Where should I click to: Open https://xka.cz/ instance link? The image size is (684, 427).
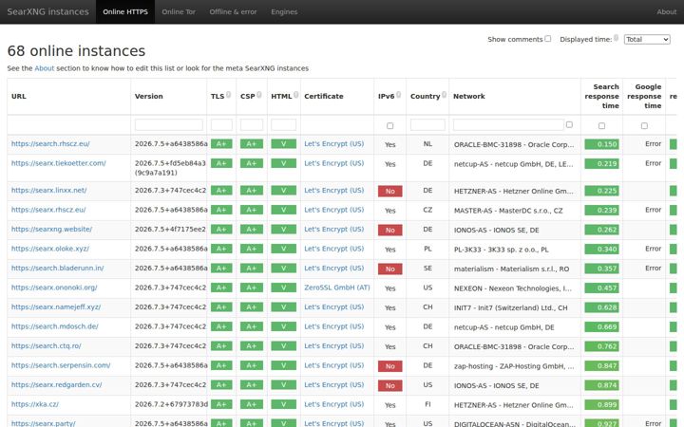[35, 404]
